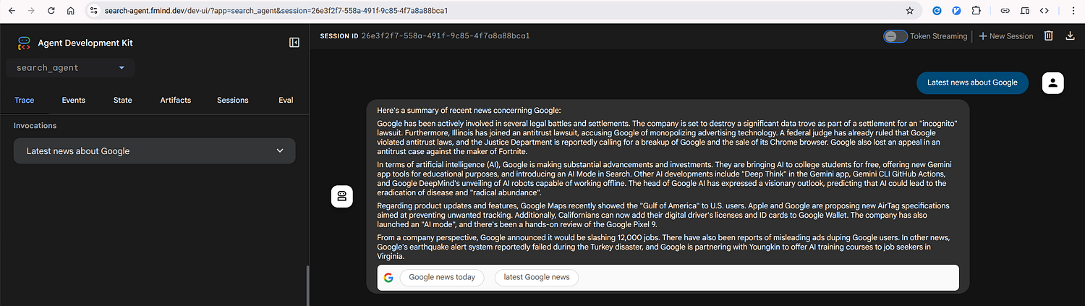
Task: Click the Google news today suggestion chip
Action: [x=442, y=277]
